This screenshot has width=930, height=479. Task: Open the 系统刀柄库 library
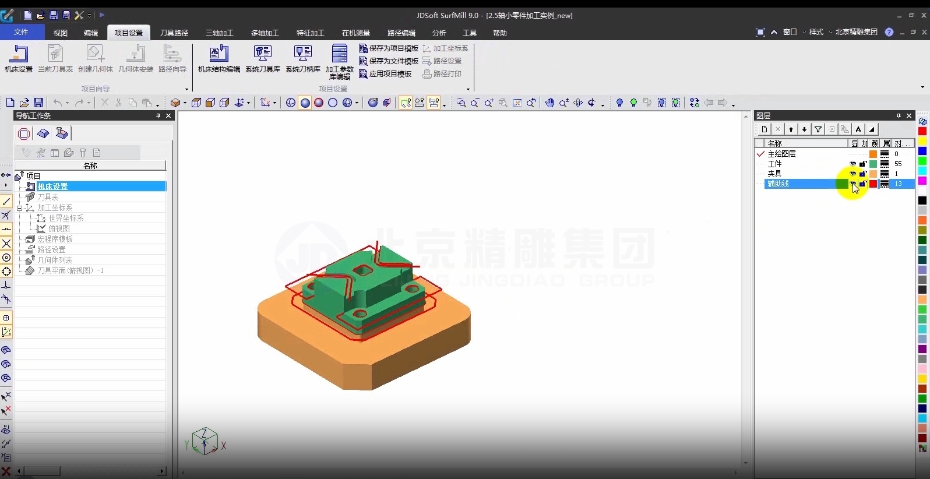coord(303,59)
